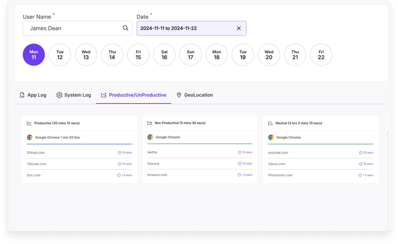Click the Chrome icon in Productive card
This screenshot has width=398, height=244.
coord(30,137)
